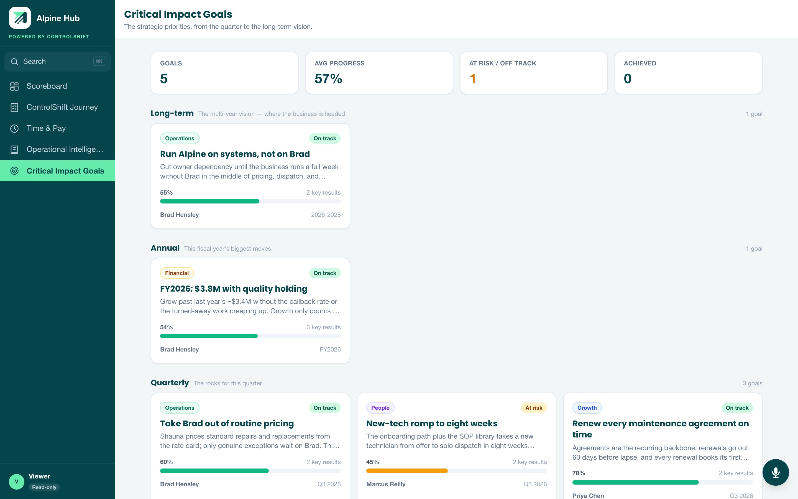
Task: Click the Operations tag on routine pricing card
Action: point(180,408)
